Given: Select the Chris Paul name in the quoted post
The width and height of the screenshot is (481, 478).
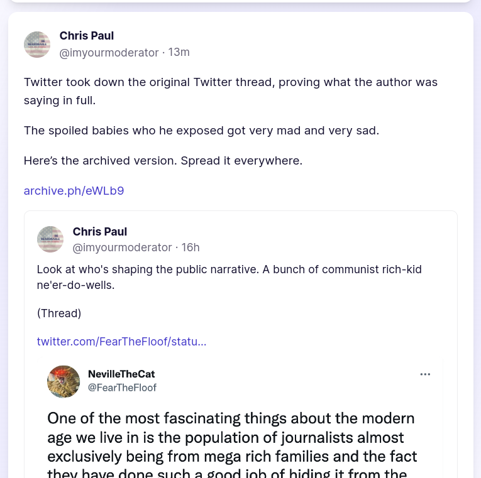Looking at the screenshot, I should click(x=100, y=232).
